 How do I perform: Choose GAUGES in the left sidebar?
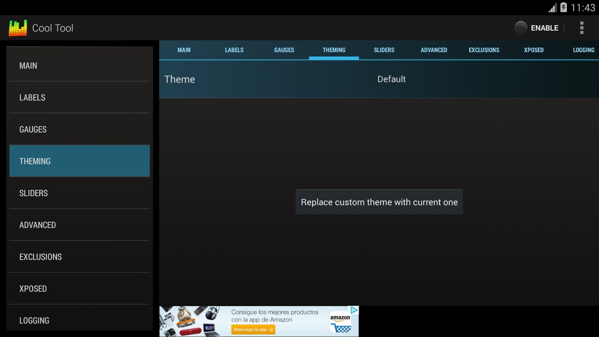tap(80, 129)
